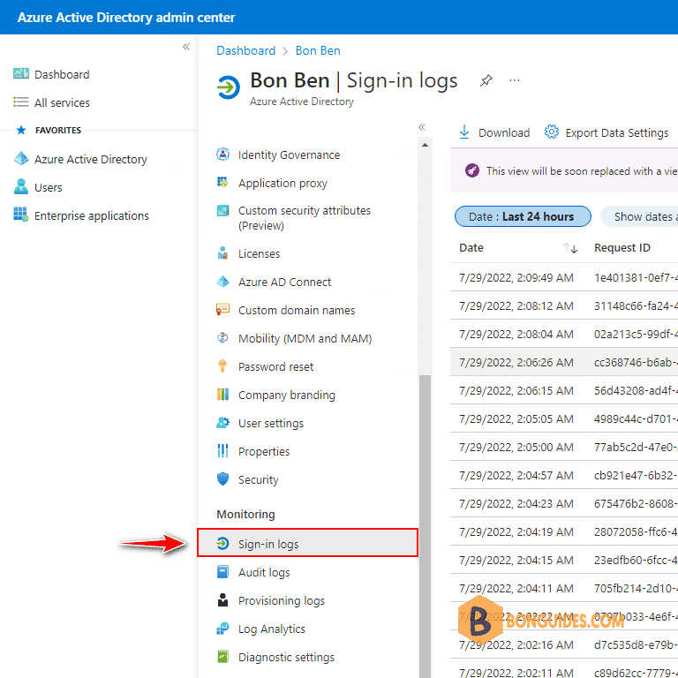Viewport: 678px width, 678px height.
Task: Click request ID starting 1e401381-0ef7
Action: 636,277
